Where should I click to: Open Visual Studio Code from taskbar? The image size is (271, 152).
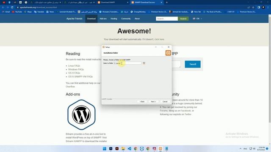129,149
